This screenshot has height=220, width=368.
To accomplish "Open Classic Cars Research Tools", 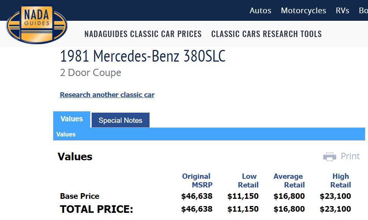I will coord(266,34).
